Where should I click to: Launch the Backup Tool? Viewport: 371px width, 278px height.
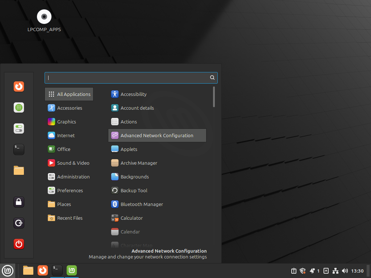pos(157,190)
